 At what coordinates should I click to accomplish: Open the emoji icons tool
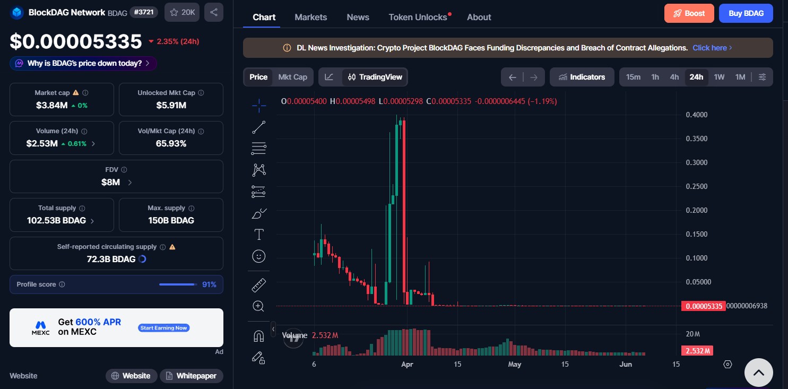tap(259, 256)
